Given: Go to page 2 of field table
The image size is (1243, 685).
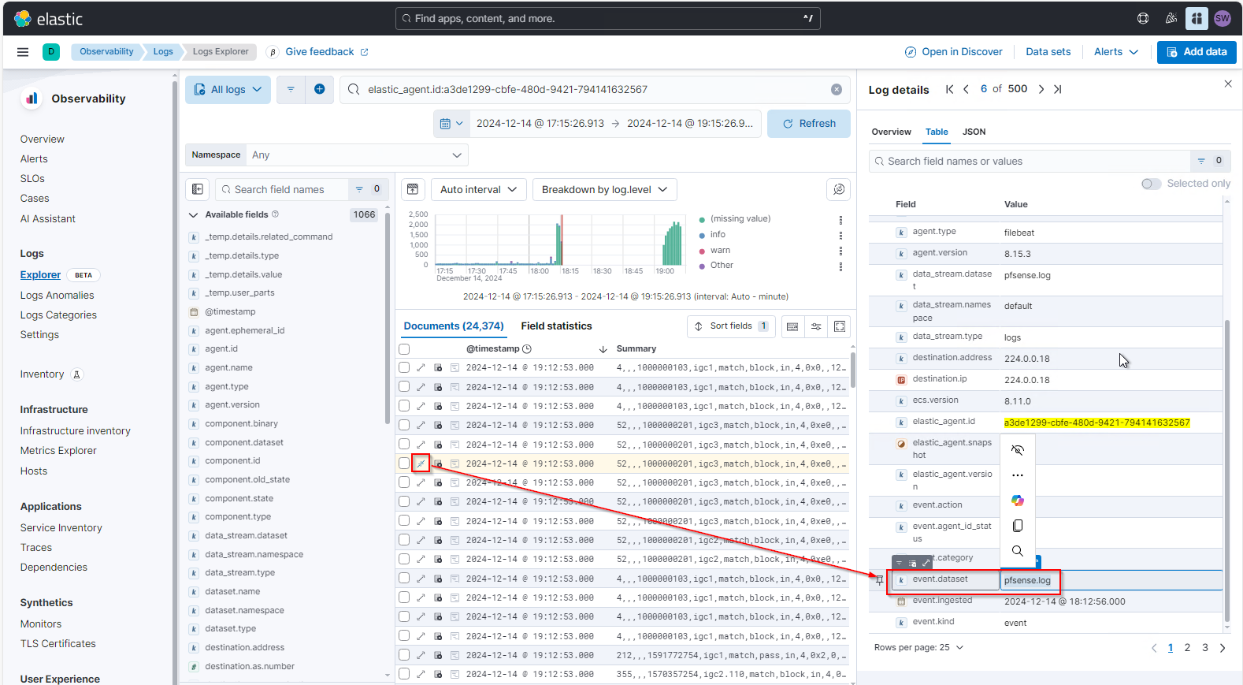Looking at the screenshot, I should point(1187,647).
